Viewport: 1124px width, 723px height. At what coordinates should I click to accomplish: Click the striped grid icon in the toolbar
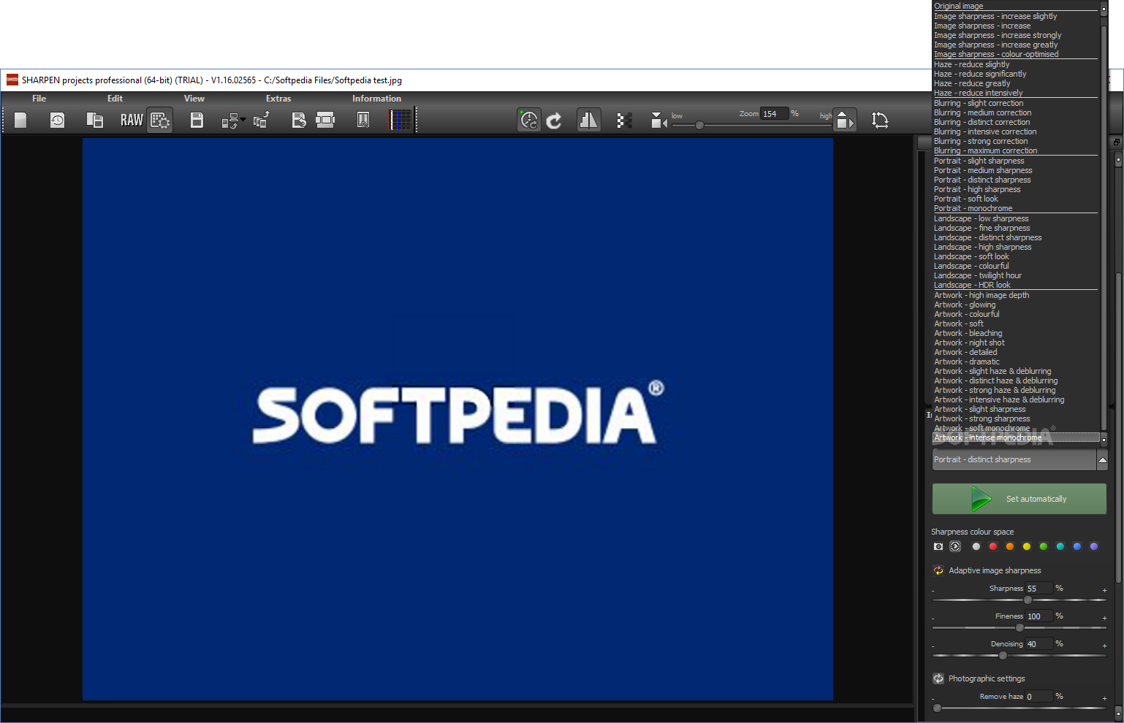tap(401, 120)
